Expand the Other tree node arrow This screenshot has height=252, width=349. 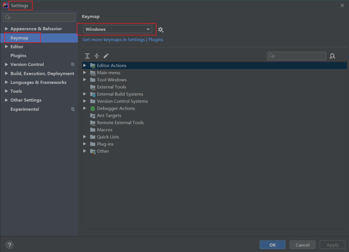click(85, 151)
